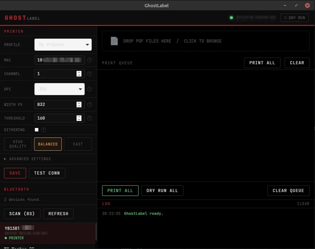Click the WIDTH PX help icon
The width and height of the screenshot is (315, 249).
89,105
